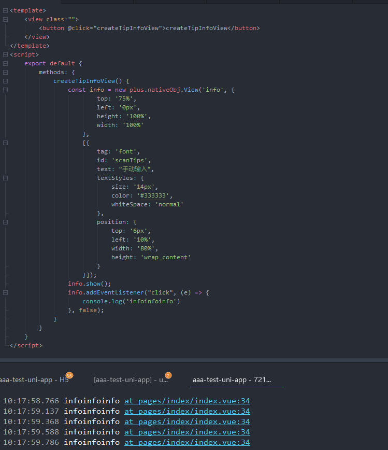Fold the export default block
Screen dimensions: 388x450
pyautogui.click(x=5, y=63)
